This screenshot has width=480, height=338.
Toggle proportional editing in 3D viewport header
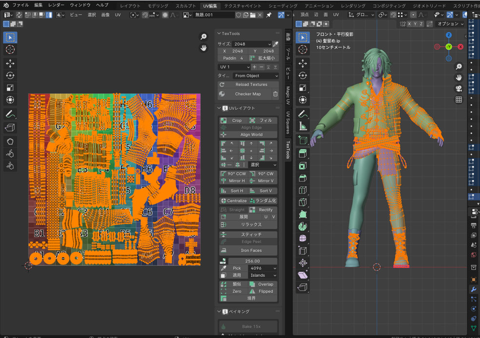pyautogui.click(x=414, y=15)
